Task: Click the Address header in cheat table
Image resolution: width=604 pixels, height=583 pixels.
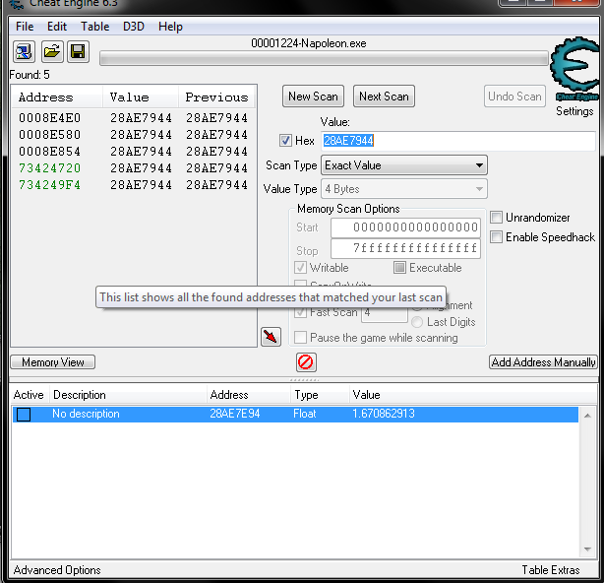Action: click(249, 395)
